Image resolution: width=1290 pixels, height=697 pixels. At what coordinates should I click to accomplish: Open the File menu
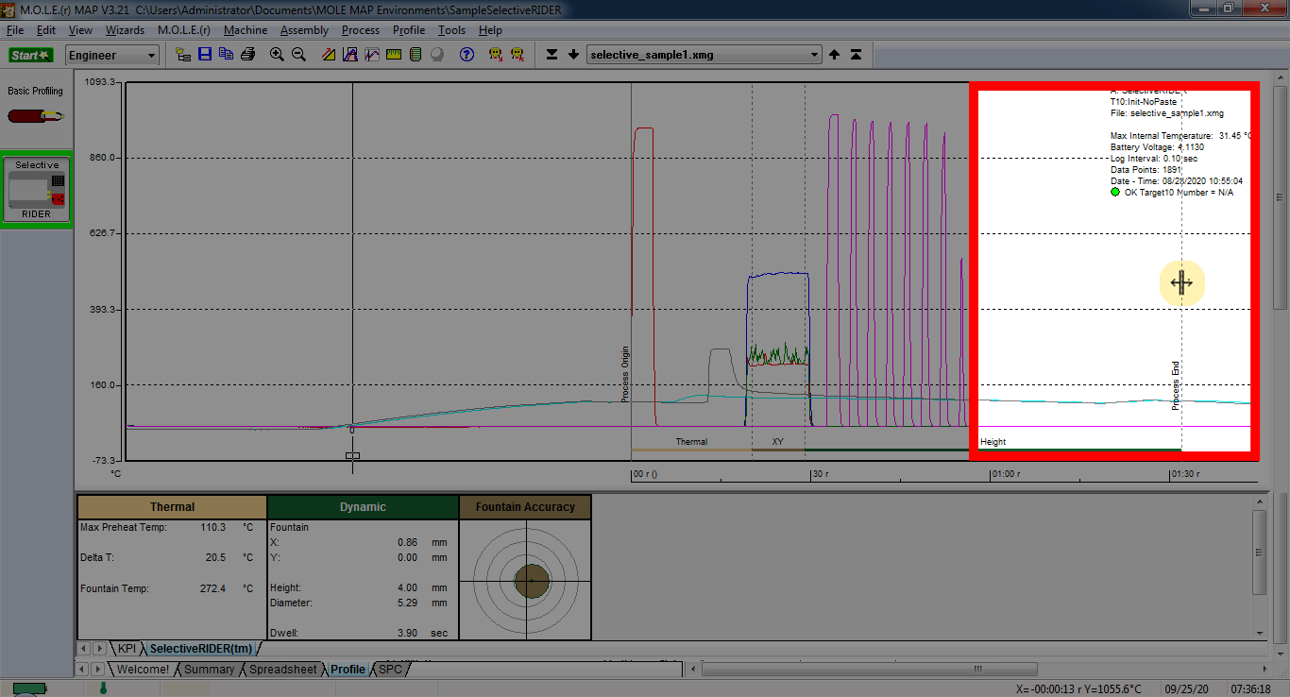pos(15,30)
